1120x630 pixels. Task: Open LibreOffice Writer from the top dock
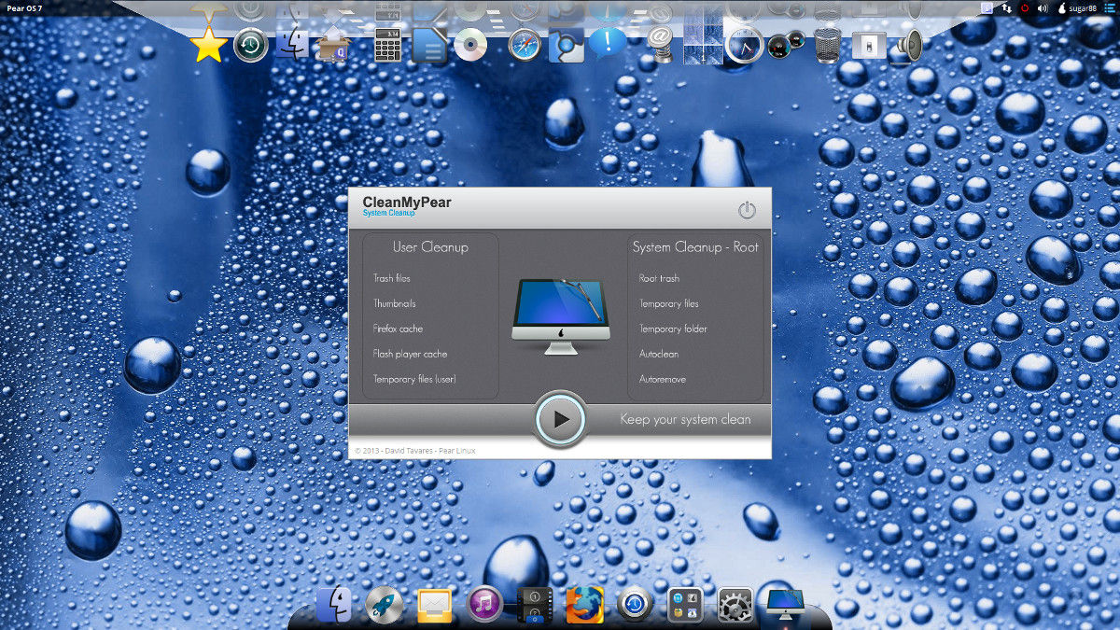429,45
